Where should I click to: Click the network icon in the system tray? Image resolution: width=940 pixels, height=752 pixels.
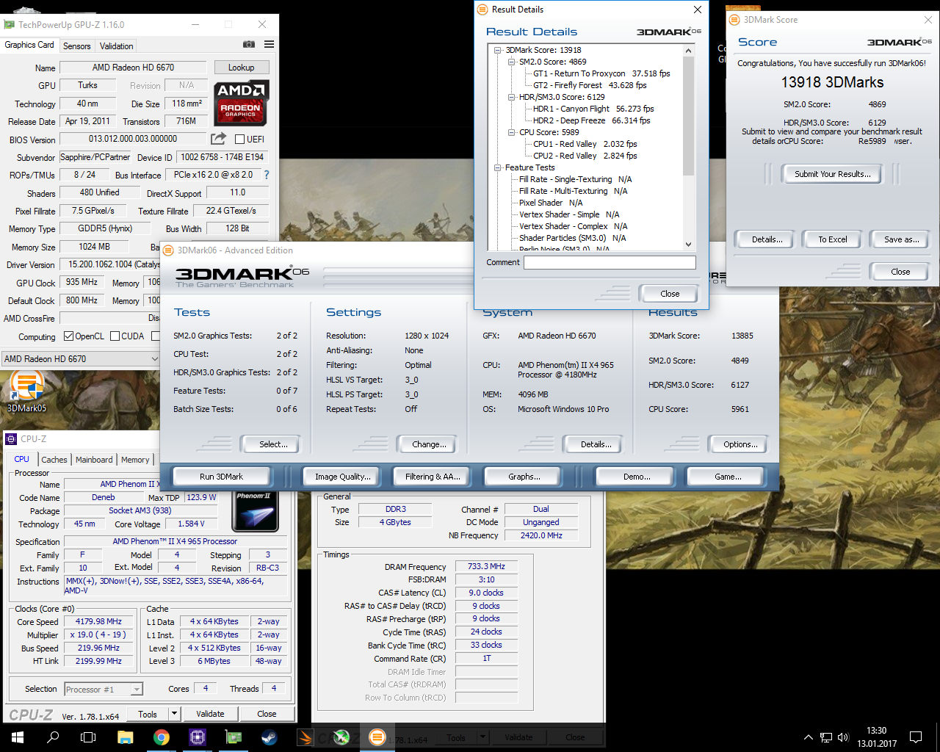pyautogui.click(x=826, y=737)
